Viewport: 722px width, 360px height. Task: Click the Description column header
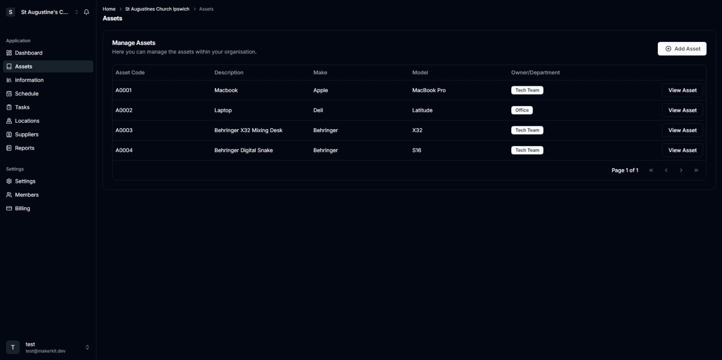[229, 73]
